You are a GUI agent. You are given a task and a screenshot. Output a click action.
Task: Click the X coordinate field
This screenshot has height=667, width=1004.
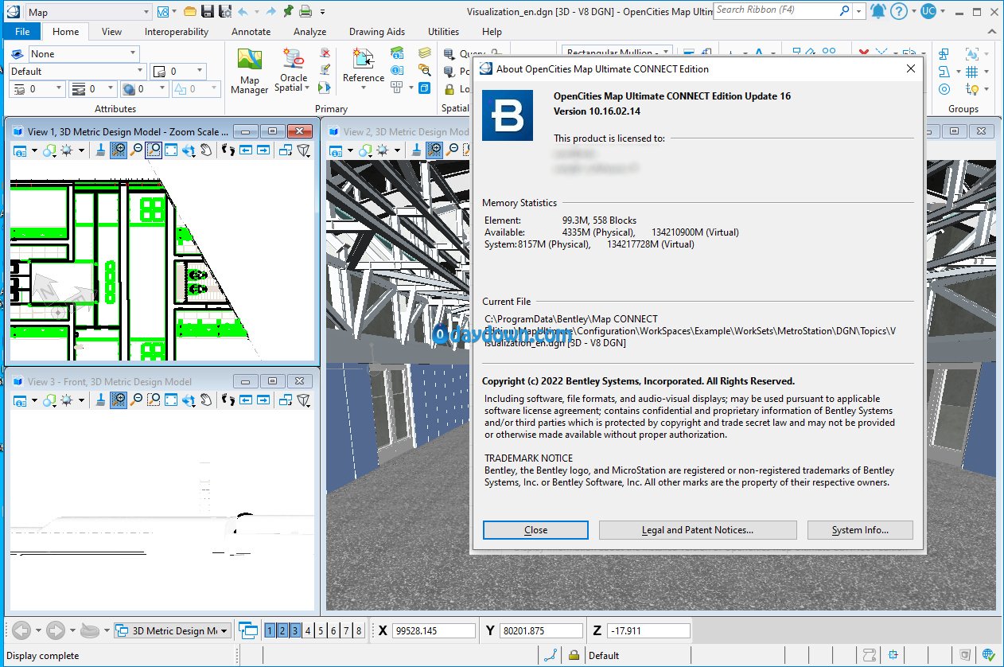click(x=434, y=631)
